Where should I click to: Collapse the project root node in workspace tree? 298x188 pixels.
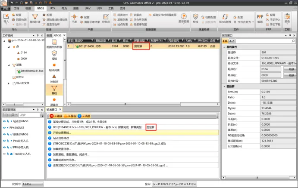coord(4,40)
